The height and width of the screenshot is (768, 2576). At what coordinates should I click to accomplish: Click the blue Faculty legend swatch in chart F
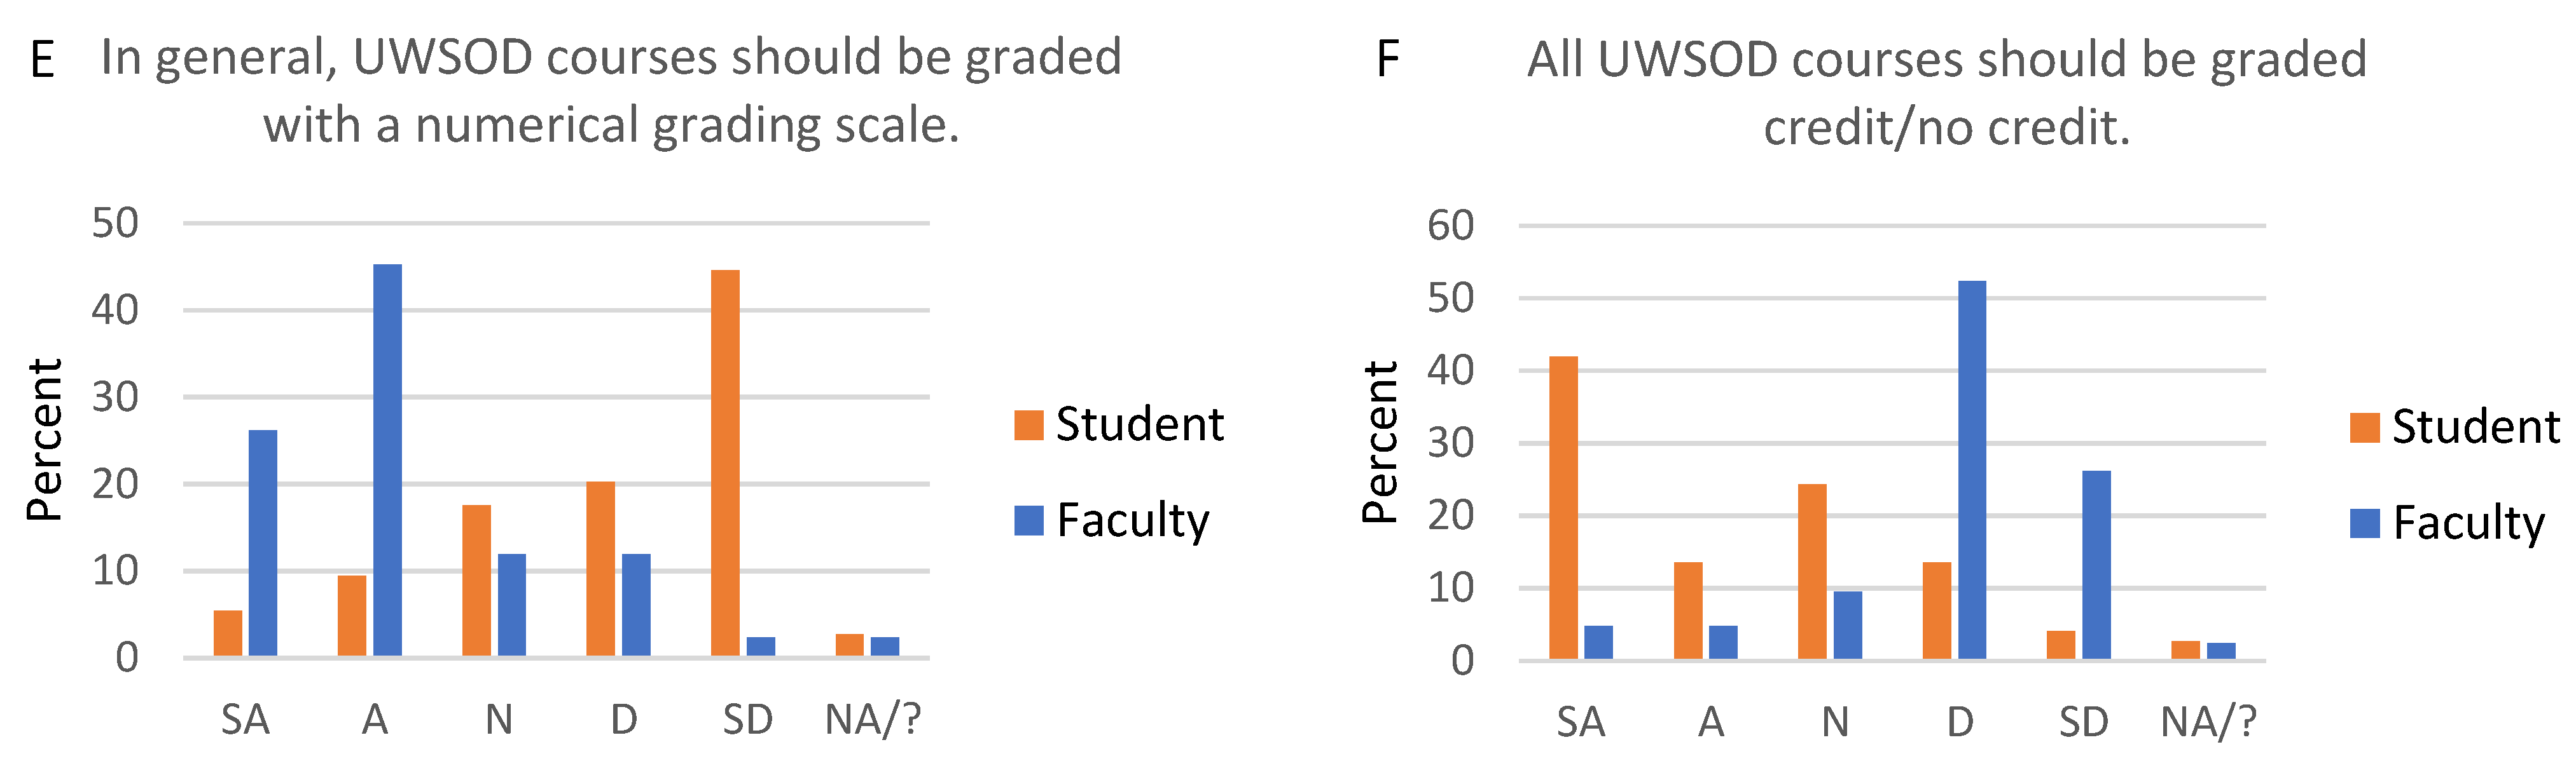tap(2364, 523)
